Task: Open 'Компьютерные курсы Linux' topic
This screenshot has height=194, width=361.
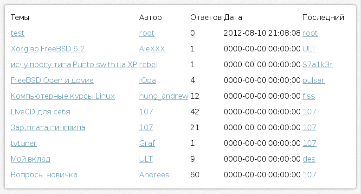Action: [63, 96]
